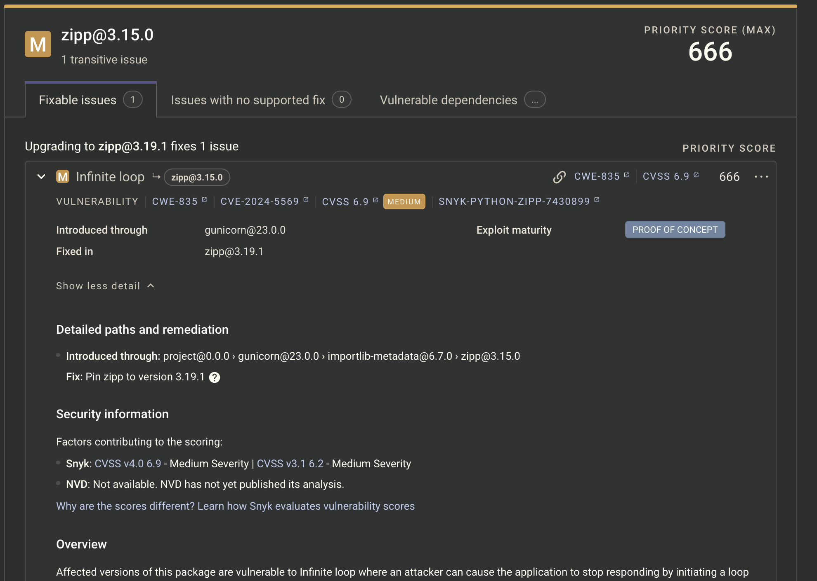Screen dimensions: 817x581
Task: Click the M severity icon next to Infinite loop
Action: click(63, 177)
